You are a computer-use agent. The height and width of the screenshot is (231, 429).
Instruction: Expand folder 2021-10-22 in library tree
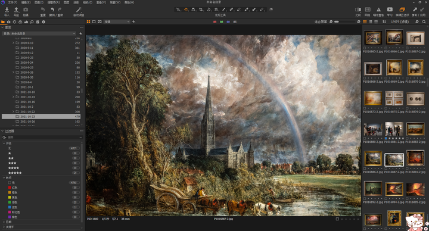click(13, 111)
